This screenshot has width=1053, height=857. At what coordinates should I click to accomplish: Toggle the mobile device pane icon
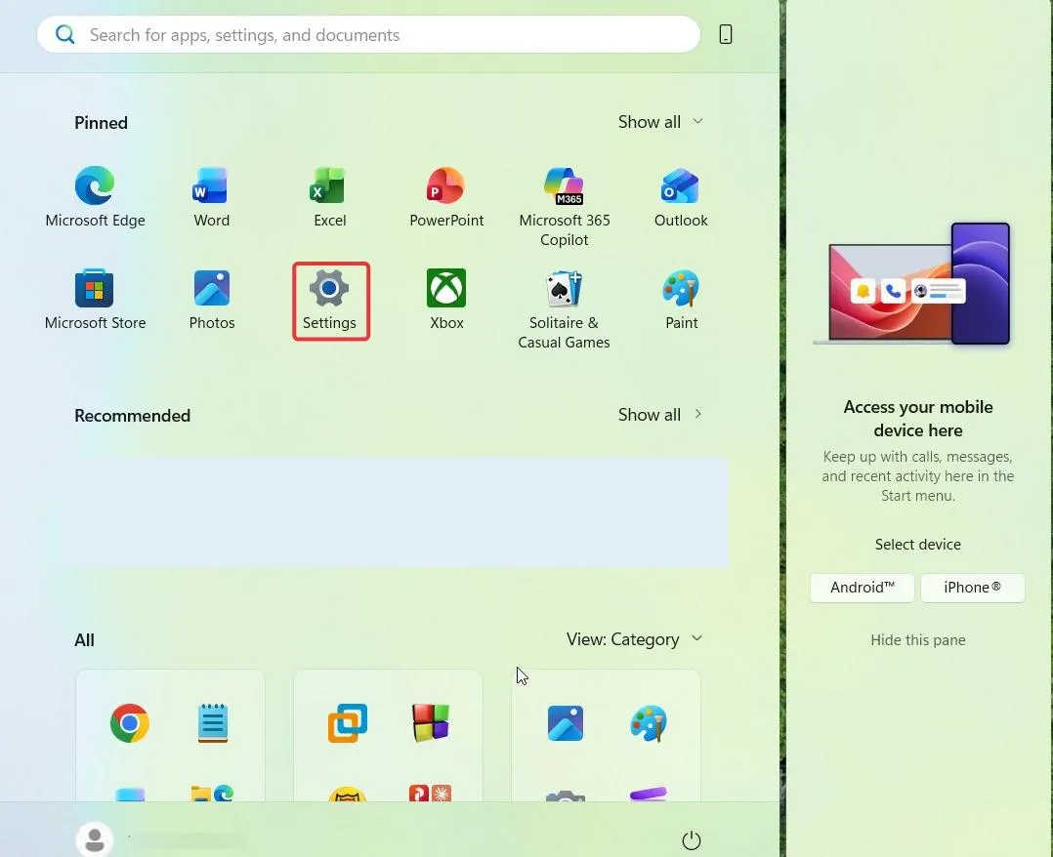coord(725,34)
